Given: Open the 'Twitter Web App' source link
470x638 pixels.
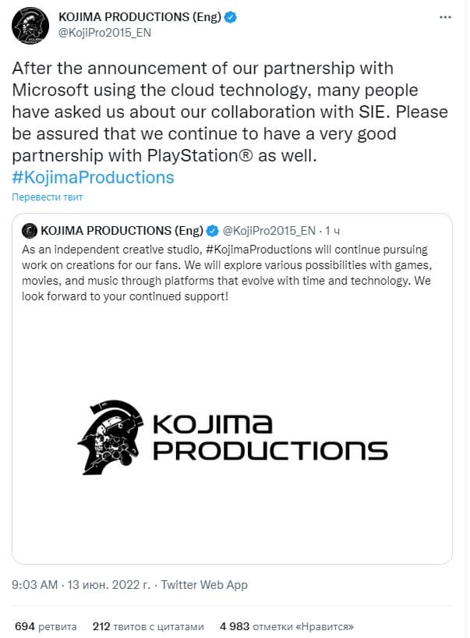Looking at the screenshot, I should pos(203,584).
